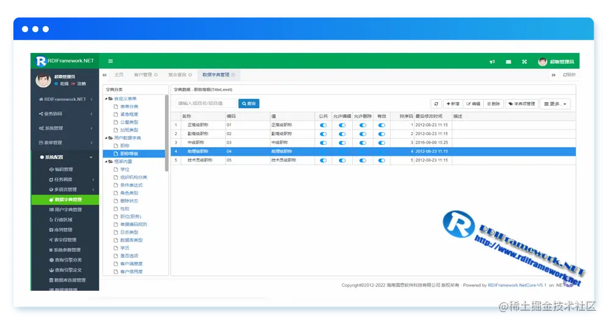
Task: Select 紧急程度 in the category tree
Action: coord(129,114)
